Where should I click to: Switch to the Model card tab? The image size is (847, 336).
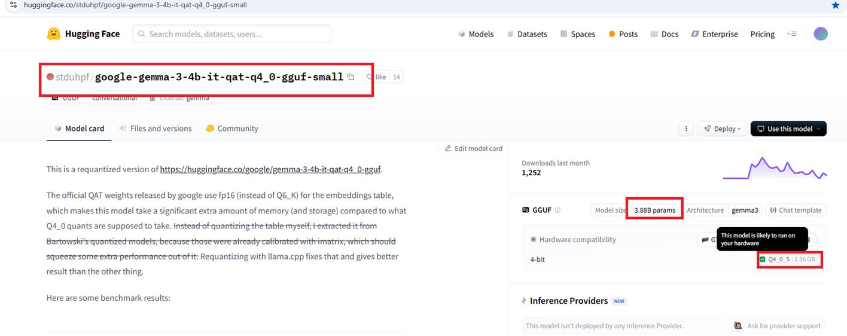[x=79, y=129]
